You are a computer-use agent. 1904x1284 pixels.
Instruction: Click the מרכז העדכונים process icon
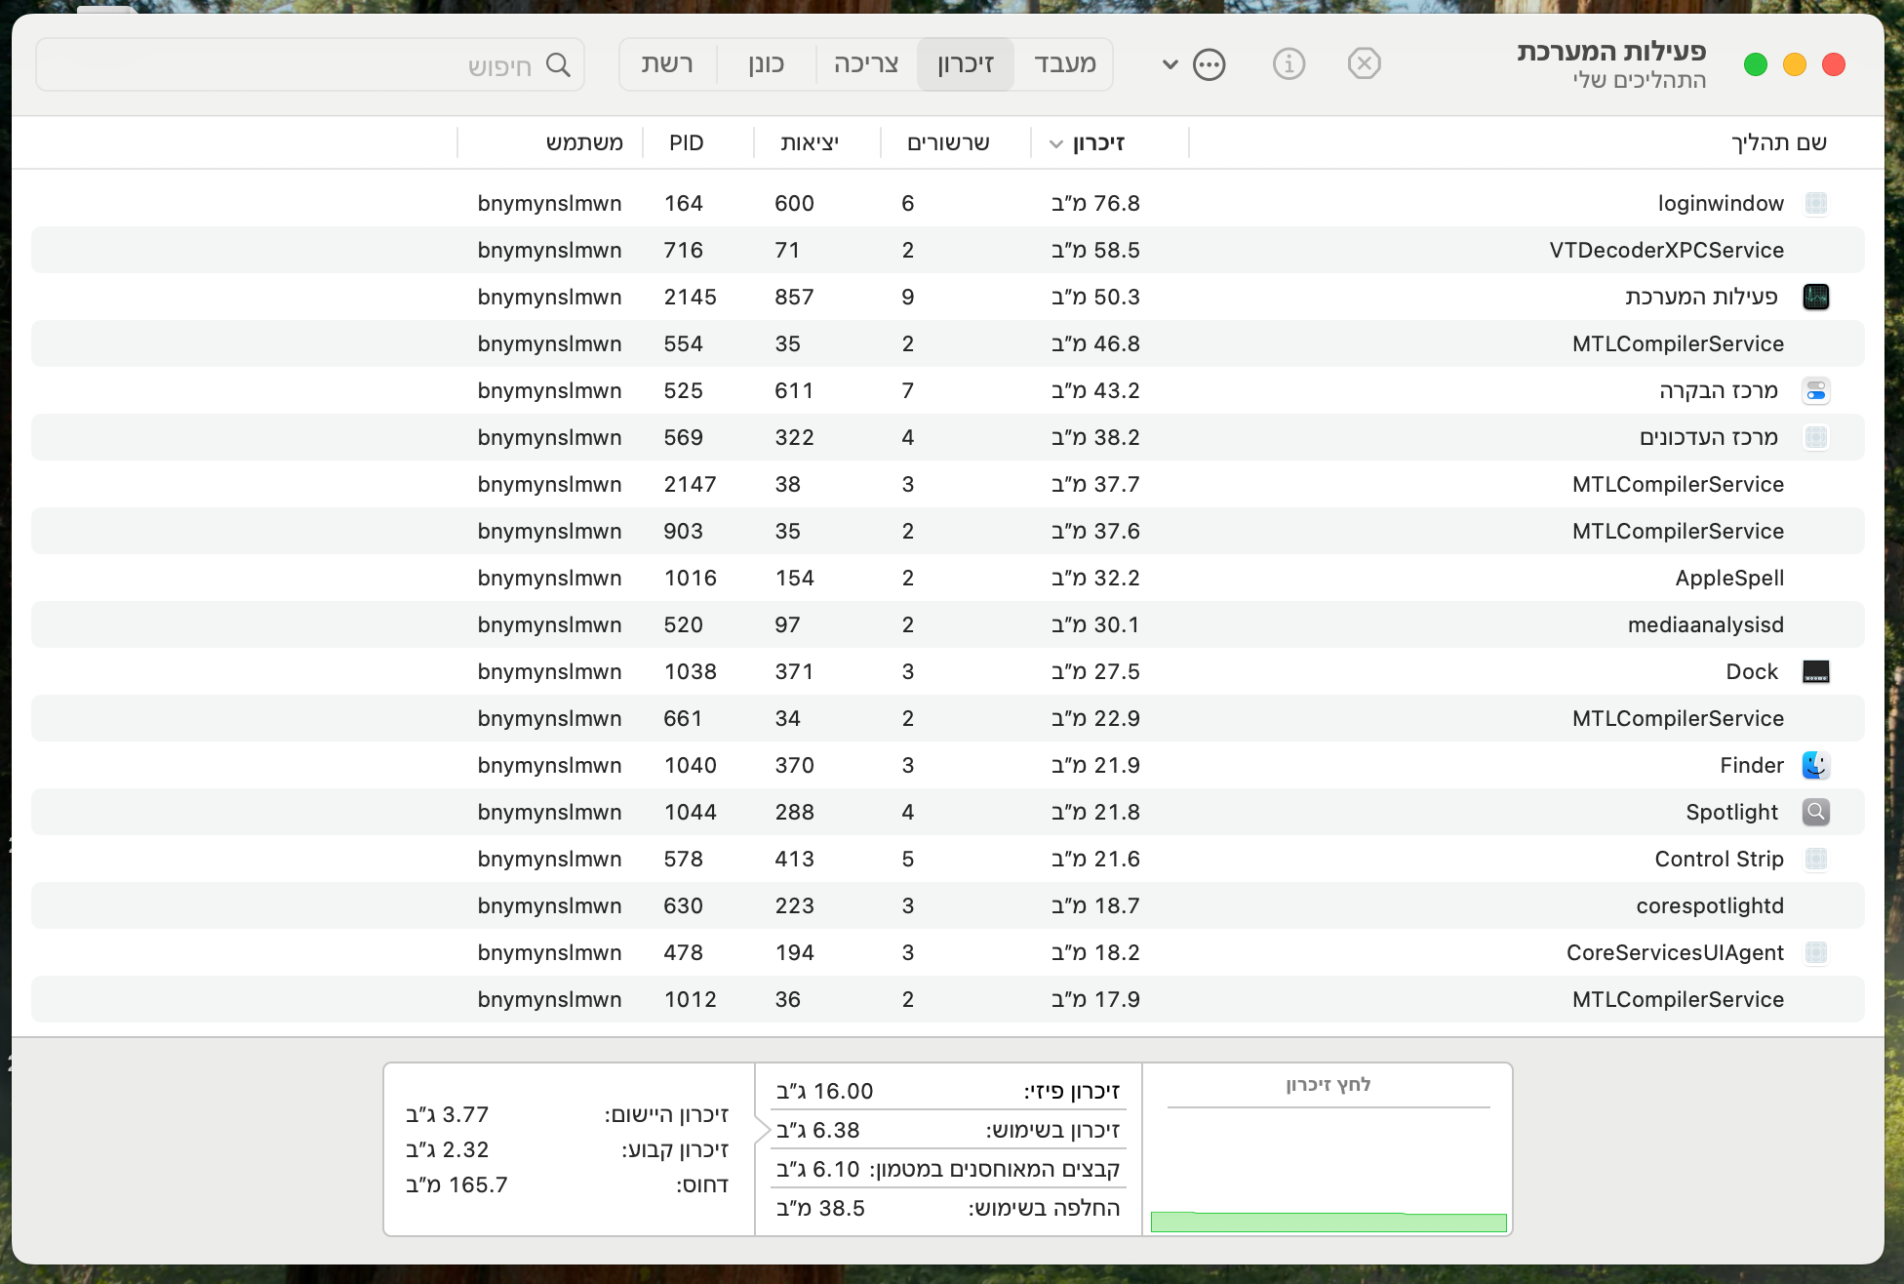click(x=1815, y=437)
